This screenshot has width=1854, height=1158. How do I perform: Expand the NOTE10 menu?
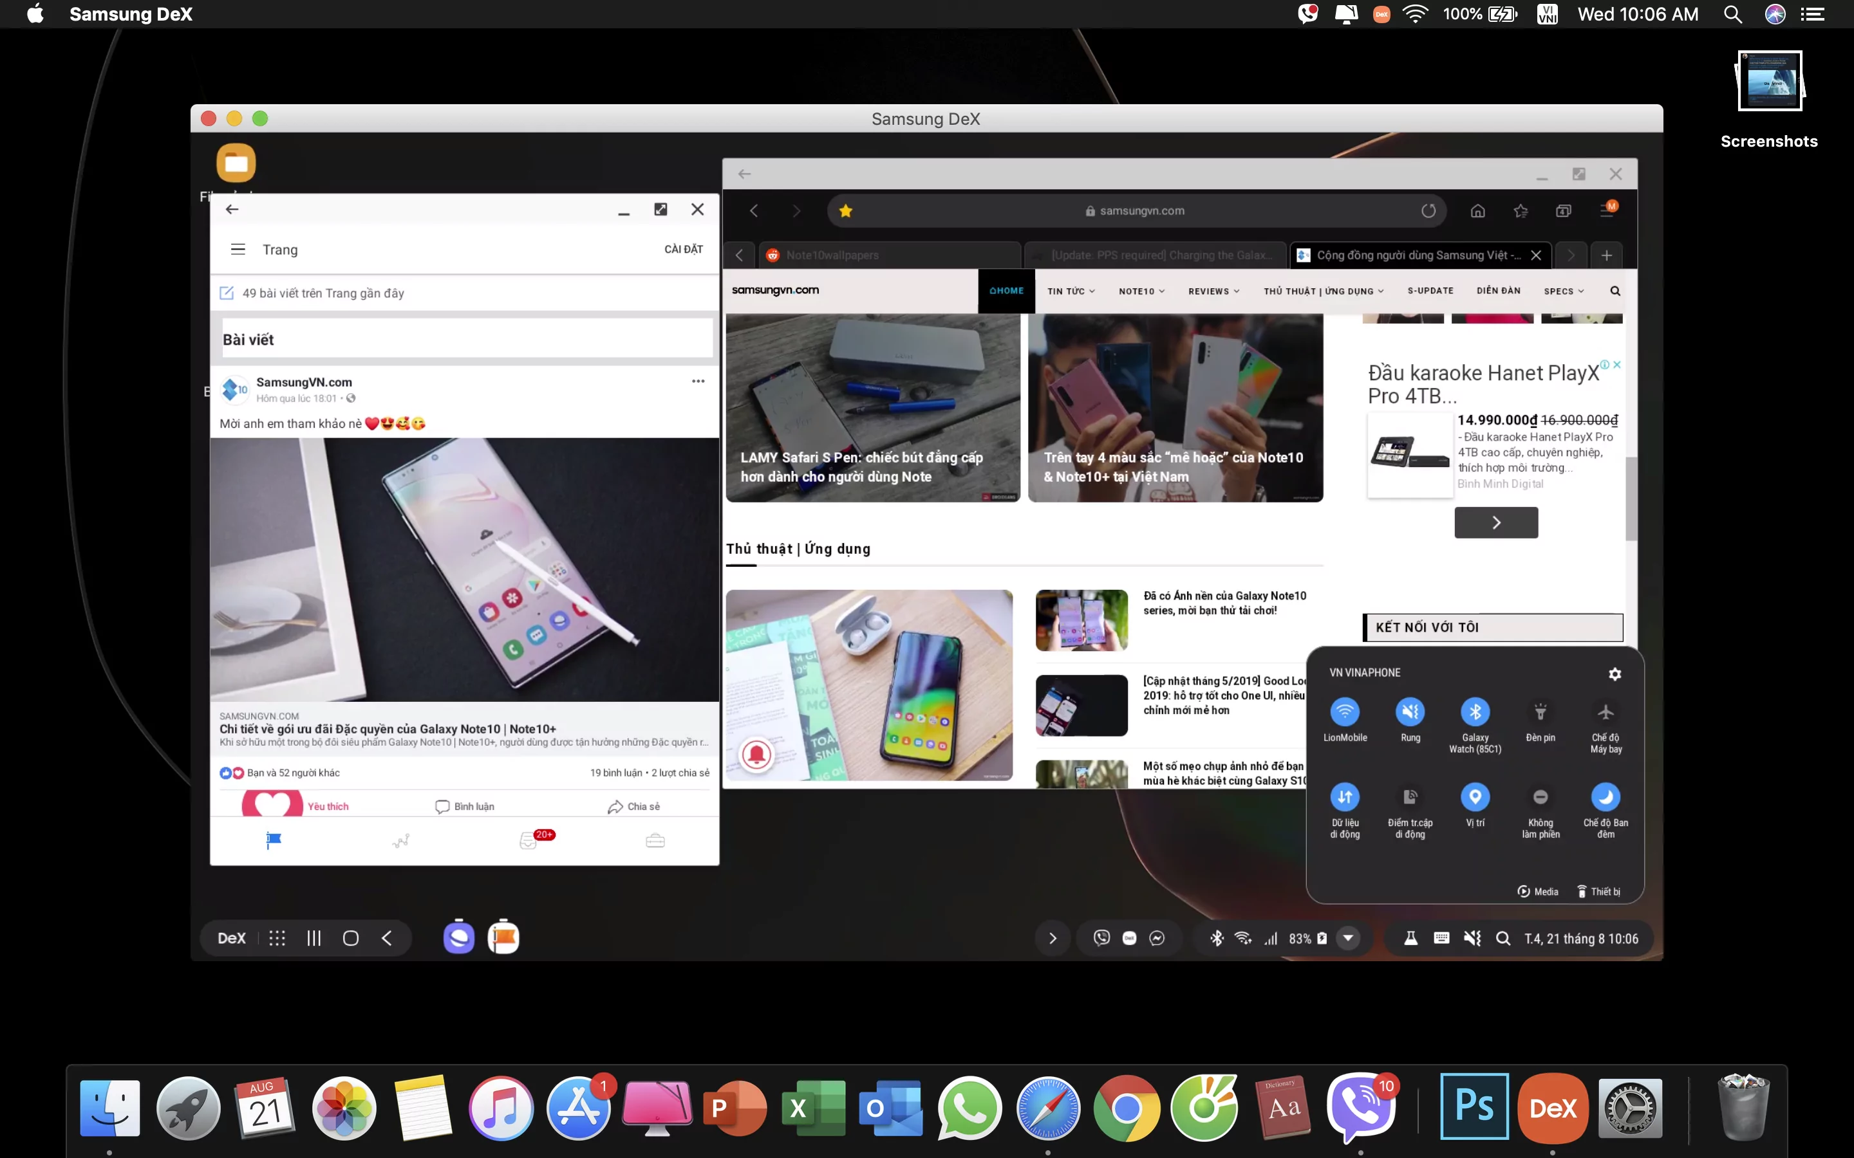pos(1141,291)
